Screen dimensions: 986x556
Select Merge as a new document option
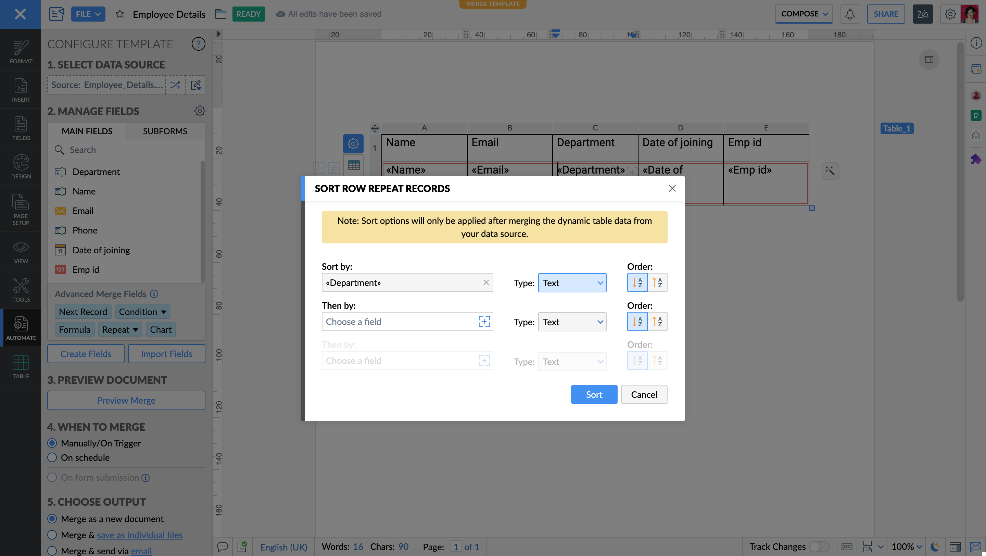point(52,518)
